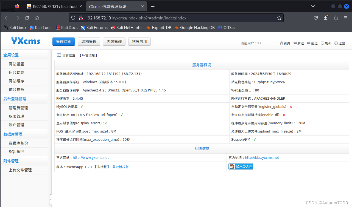Collapse the sidebar with the arrow handle
The image size is (352, 207).
(x=51, y=200)
